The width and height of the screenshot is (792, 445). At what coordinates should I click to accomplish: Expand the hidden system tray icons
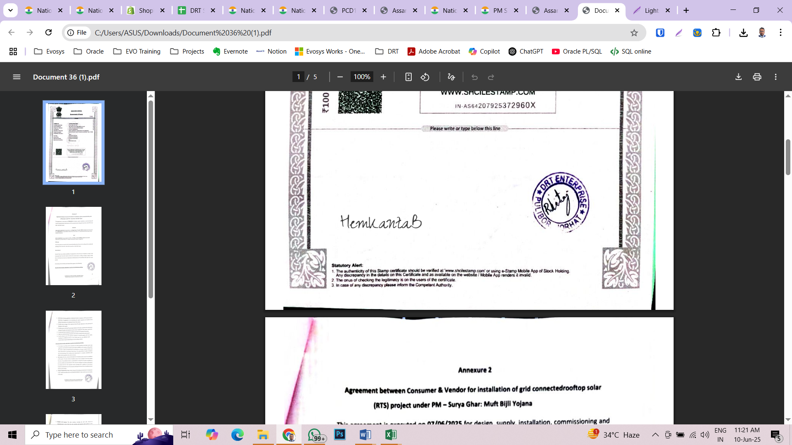pyautogui.click(x=655, y=435)
